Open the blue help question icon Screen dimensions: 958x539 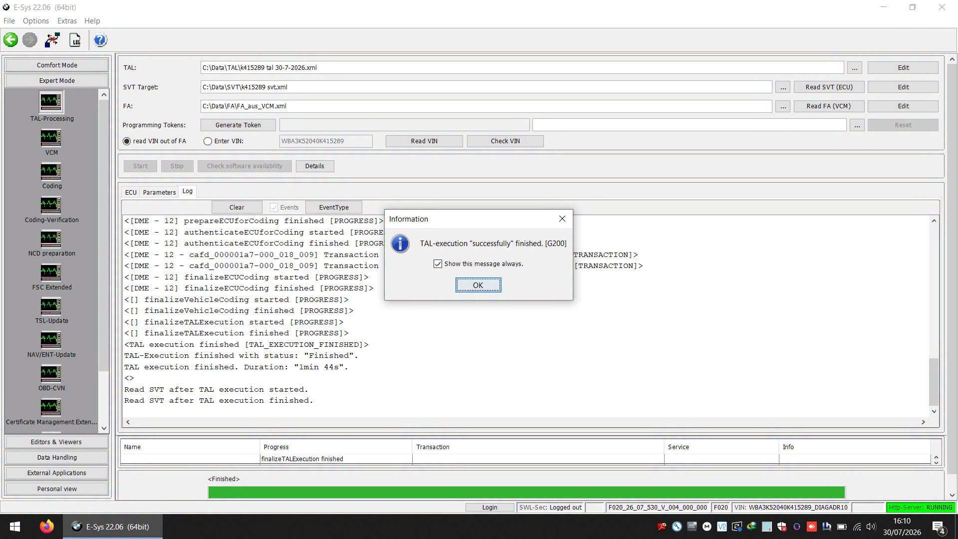[x=100, y=40]
